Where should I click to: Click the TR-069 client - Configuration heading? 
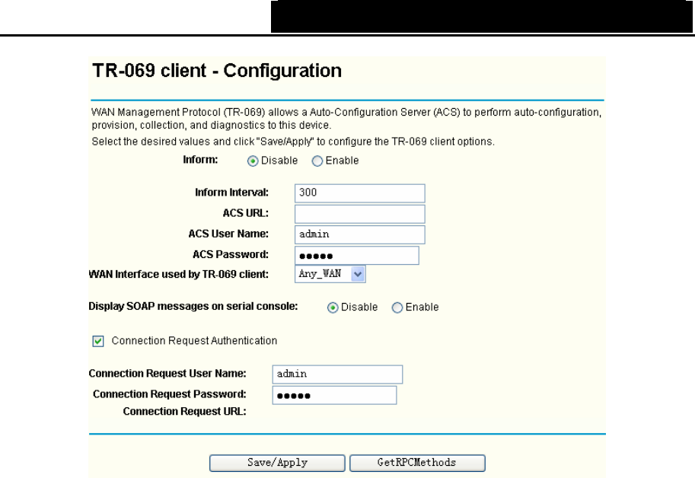(x=217, y=71)
